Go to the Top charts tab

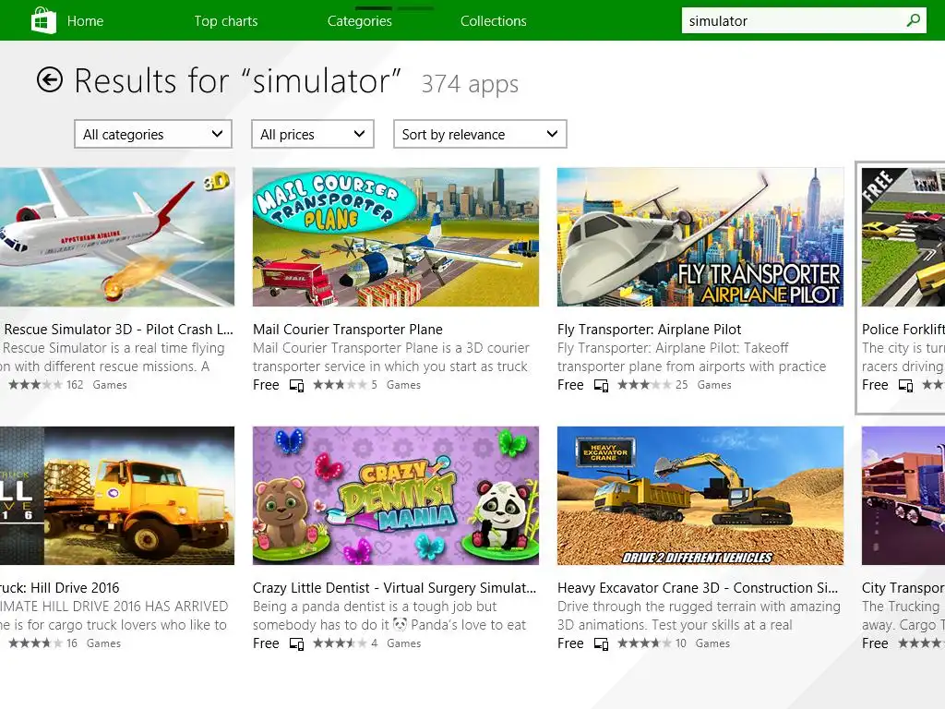tap(226, 21)
